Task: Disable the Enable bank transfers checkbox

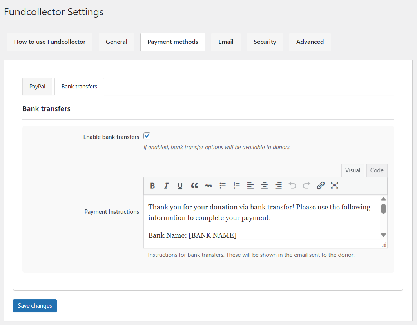Action: click(147, 135)
